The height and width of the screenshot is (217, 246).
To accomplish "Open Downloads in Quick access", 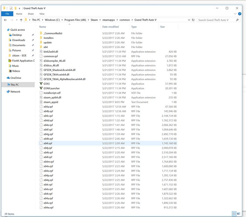I will point(18,40).
